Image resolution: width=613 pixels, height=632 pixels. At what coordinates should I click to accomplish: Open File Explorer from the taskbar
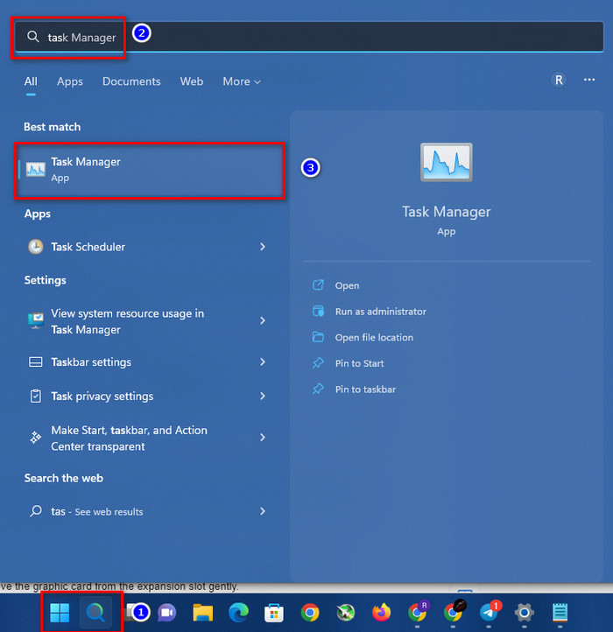[x=203, y=613]
